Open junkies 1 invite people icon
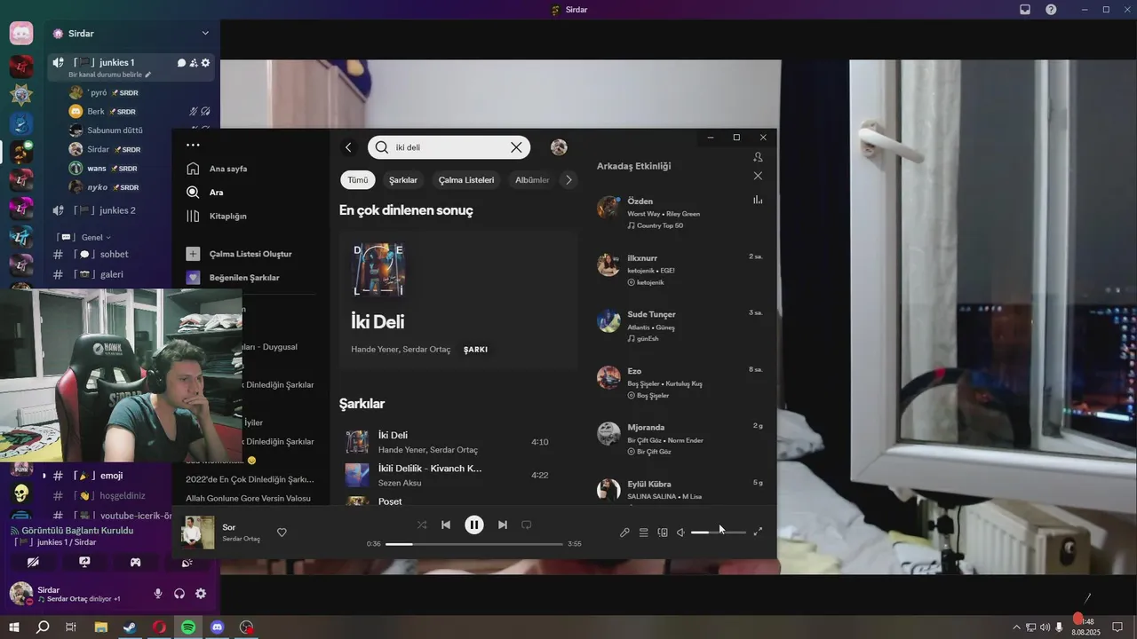Screen dimensions: 1137x639 tap(194, 63)
